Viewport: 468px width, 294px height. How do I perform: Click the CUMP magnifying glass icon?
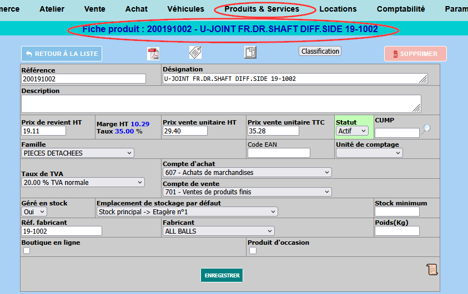pyautogui.click(x=426, y=130)
